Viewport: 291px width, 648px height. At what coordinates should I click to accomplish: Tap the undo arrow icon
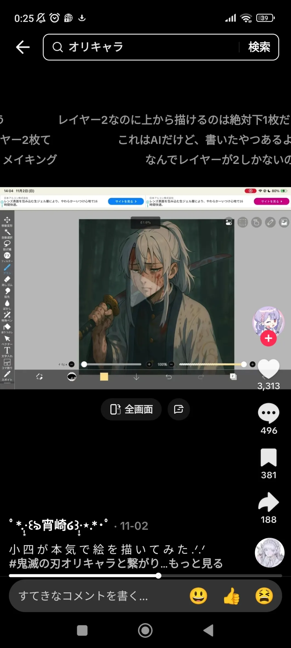tap(169, 377)
